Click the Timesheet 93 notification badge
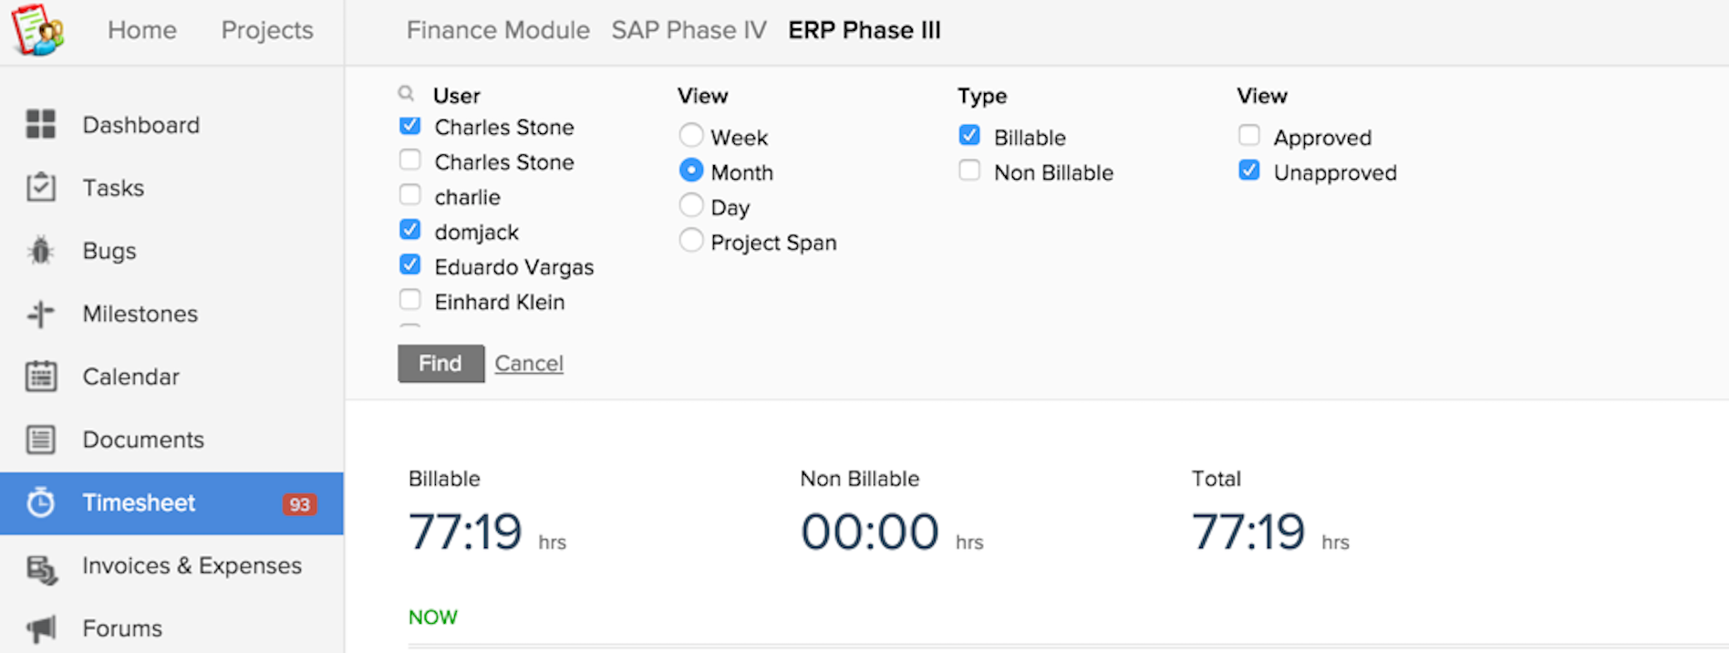This screenshot has width=1729, height=653. 299,504
